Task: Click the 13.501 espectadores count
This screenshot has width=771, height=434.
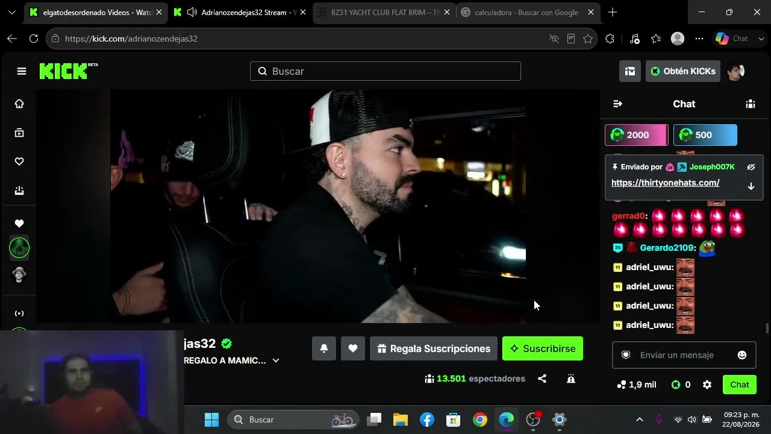Action: [475, 379]
